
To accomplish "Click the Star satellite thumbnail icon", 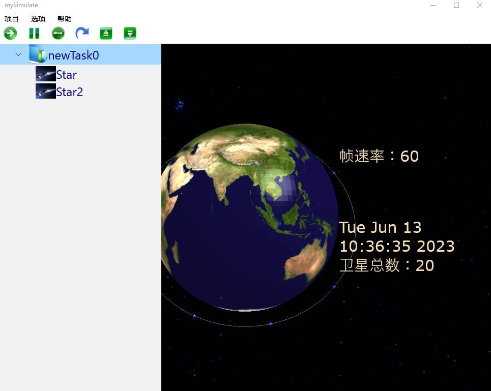I will (45, 74).
